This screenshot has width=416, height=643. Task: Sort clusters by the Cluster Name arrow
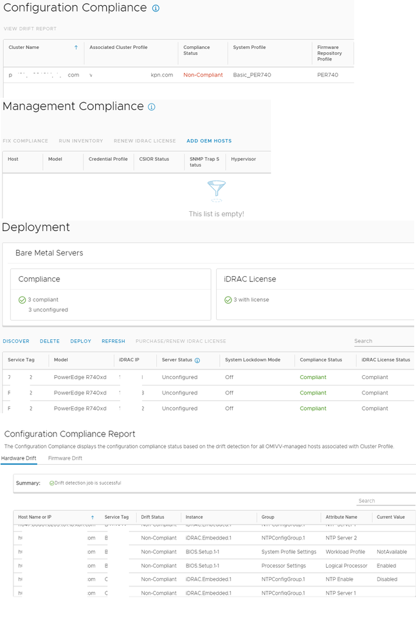point(76,48)
